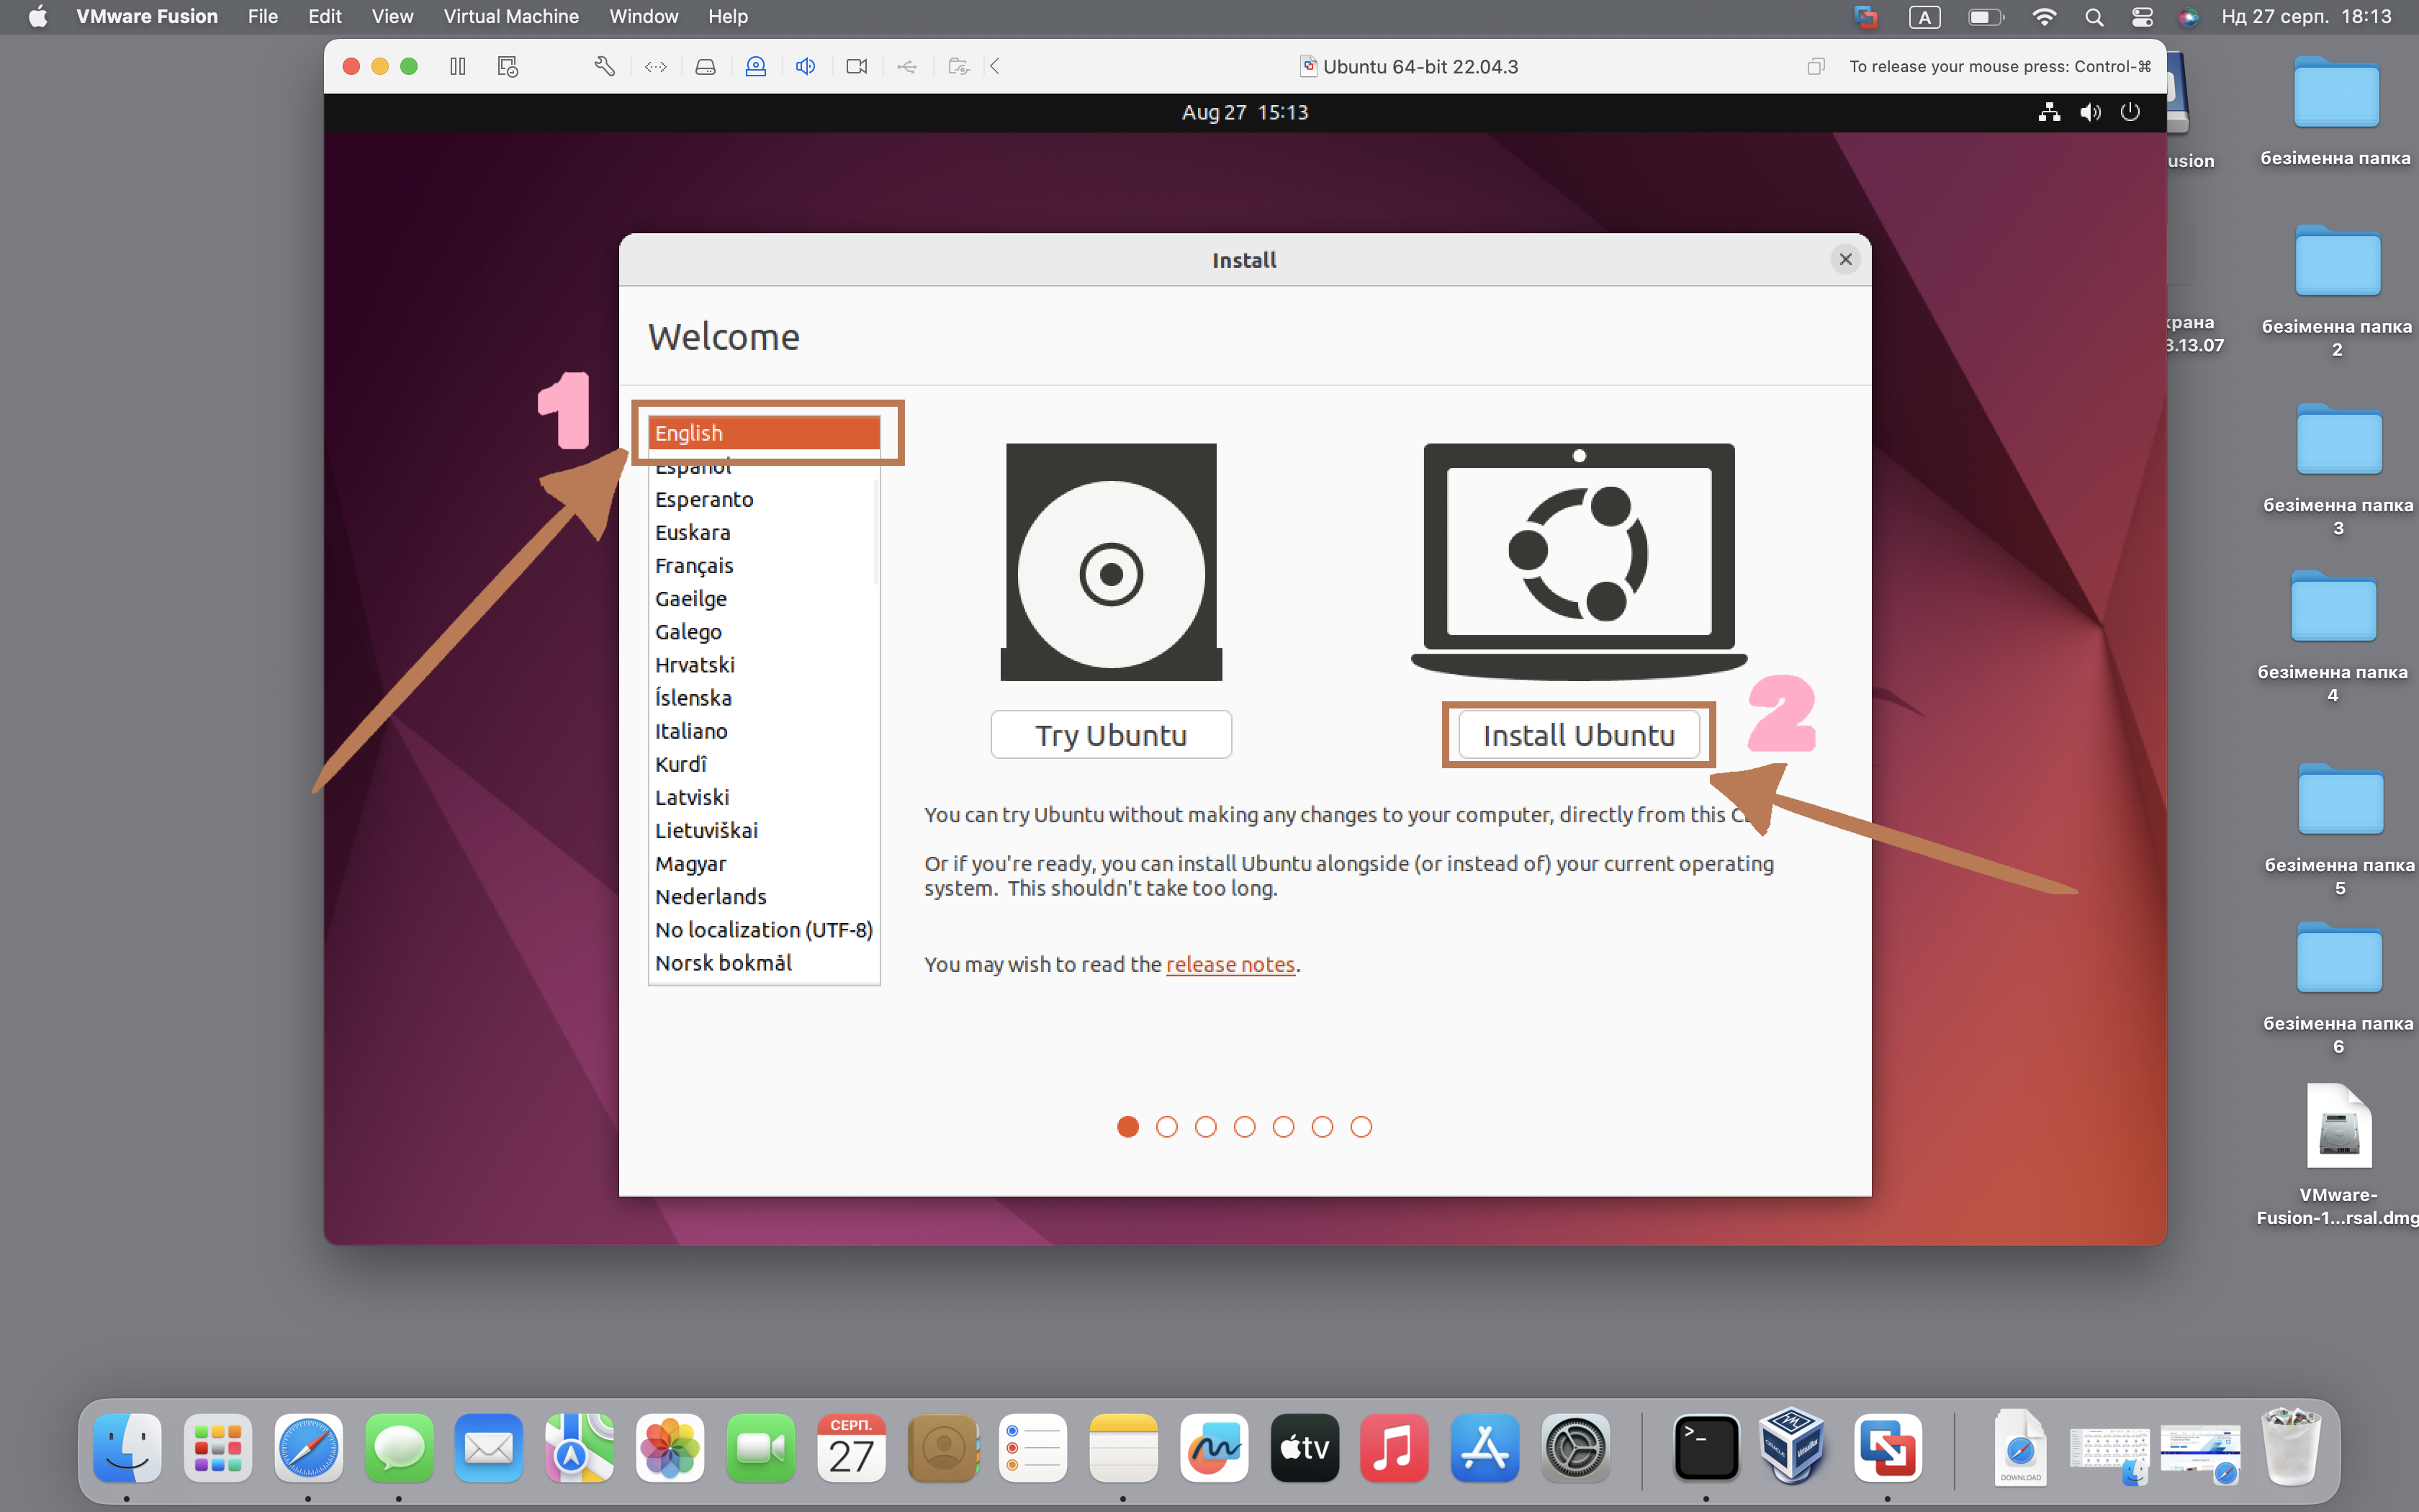2419x1512 pixels.
Task: Click Aug 27 15:13 clock in Ubuntu
Action: click(1245, 112)
